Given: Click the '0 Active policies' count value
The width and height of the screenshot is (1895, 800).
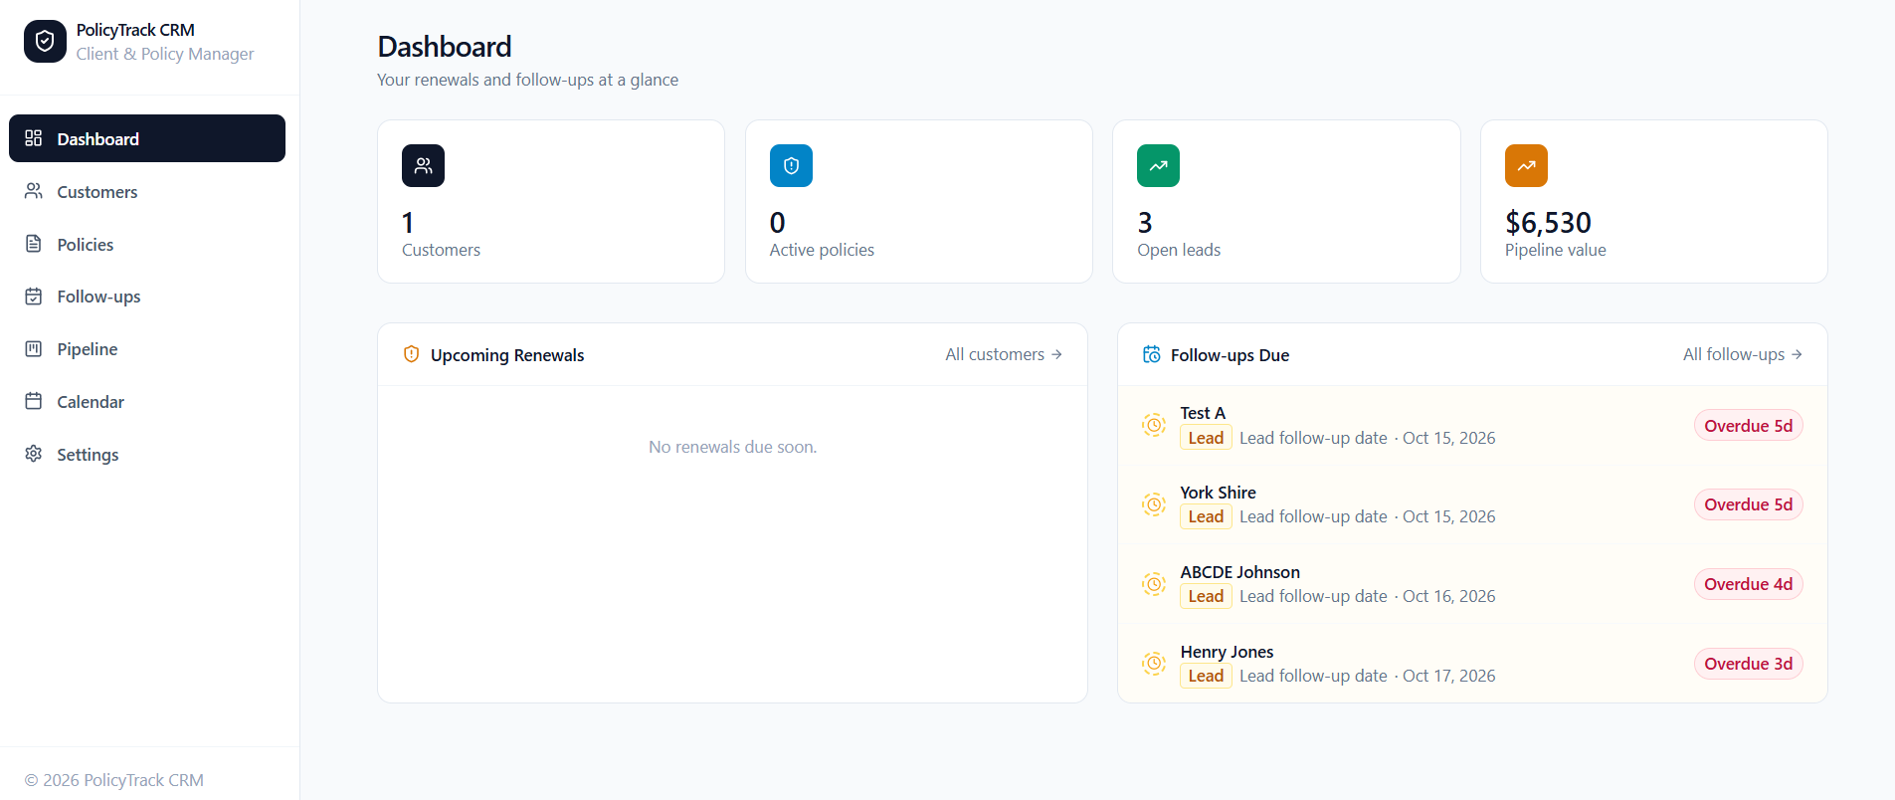Looking at the screenshot, I should pyautogui.click(x=778, y=222).
